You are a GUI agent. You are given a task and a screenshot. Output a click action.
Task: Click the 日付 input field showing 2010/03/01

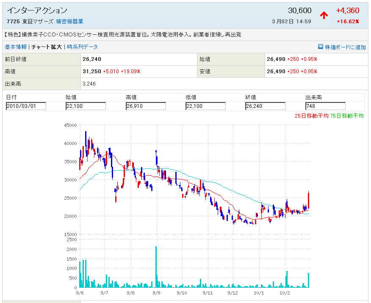point(26,106)
